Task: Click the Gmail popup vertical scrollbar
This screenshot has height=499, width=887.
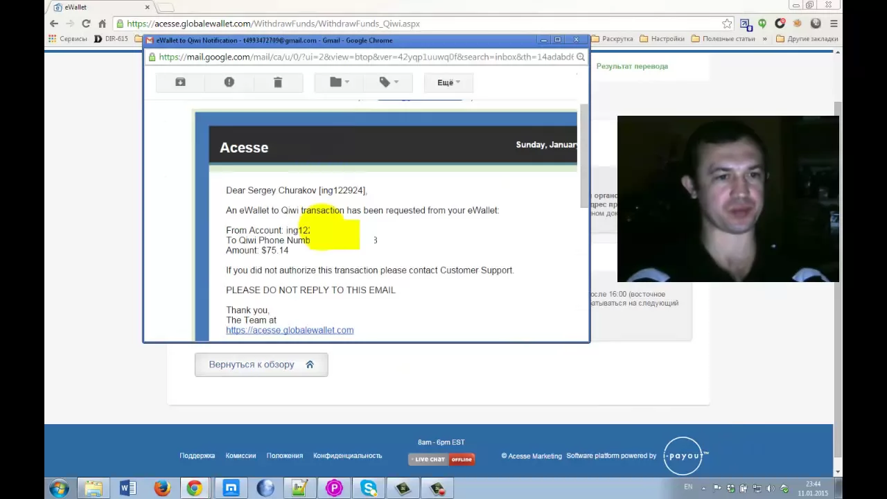Action: tap(583, 156)
